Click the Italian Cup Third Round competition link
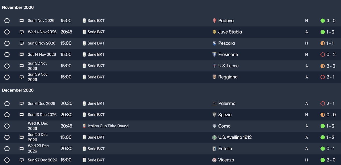Screen dimensions: 341x165 click(x=108, y=126)
